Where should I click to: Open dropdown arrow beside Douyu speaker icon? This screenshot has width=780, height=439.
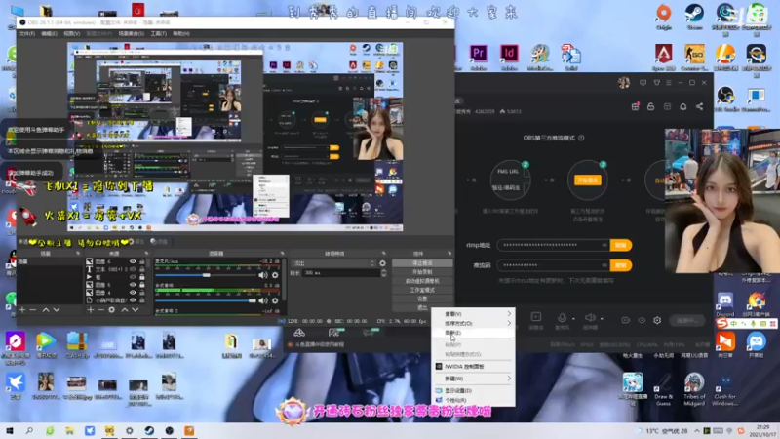tap(602, 319)
